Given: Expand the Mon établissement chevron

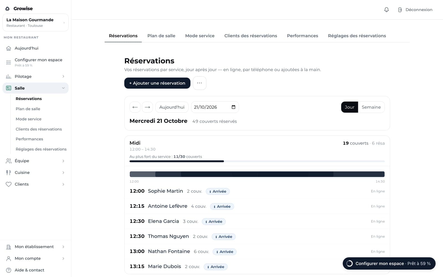Looking at the screenshot, I should tap(63, 247).
